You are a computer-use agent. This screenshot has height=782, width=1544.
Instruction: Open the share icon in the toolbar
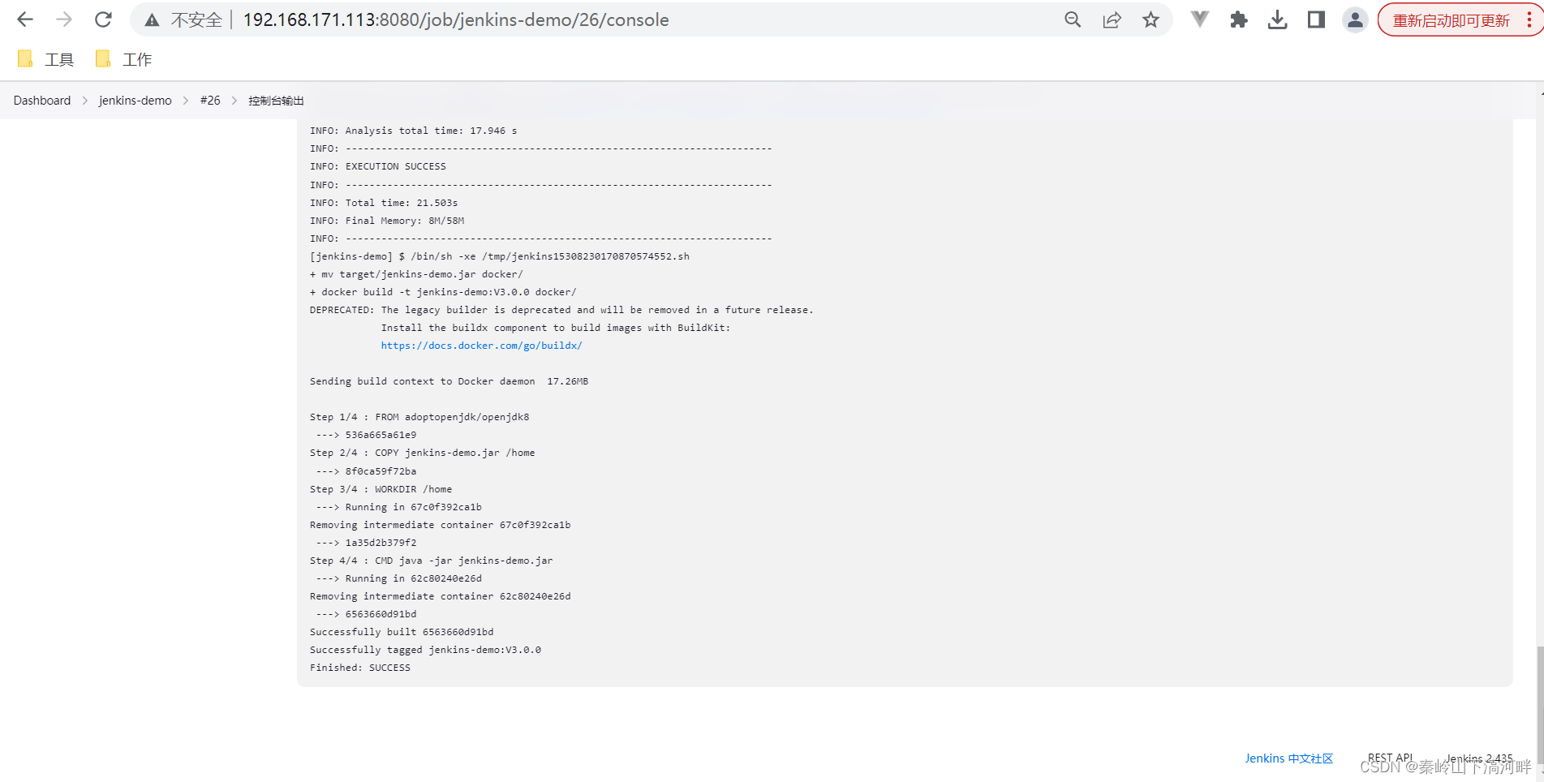tap(1112, 19)
